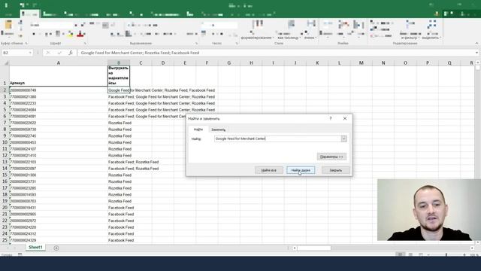Open the number format dropdown

click(x=234, y=25)
